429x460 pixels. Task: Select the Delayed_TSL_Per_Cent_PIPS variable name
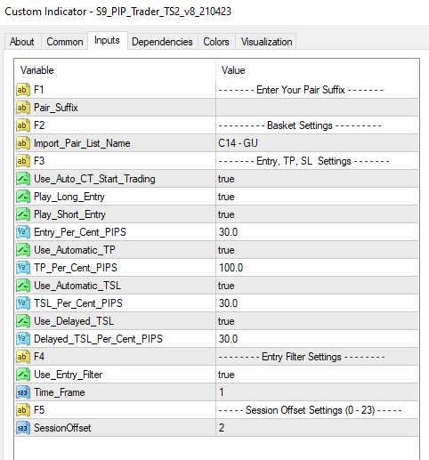pos(98,339)
